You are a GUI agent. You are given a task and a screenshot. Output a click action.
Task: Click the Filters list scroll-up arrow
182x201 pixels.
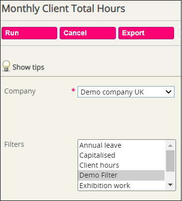tap(170, 146)
